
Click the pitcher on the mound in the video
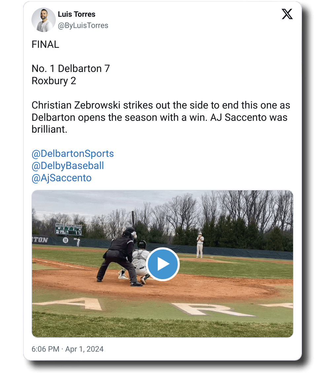tap(200, 245)
